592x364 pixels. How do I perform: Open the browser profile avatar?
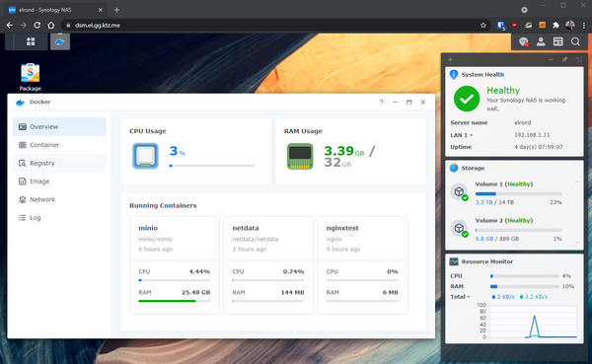(x=569, y=26)
